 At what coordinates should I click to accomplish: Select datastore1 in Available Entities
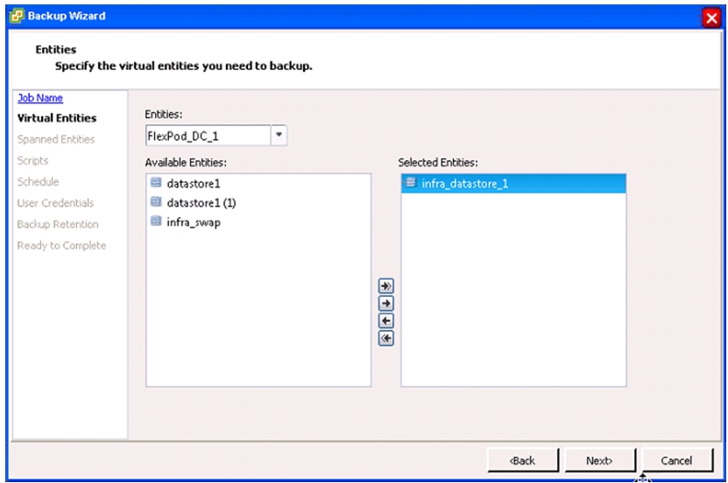coord(258,184)
